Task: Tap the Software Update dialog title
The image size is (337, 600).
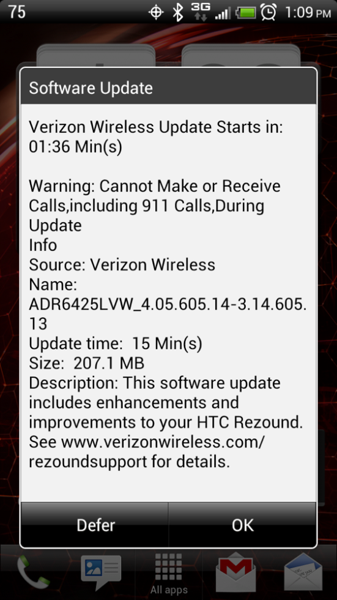Action: [91, 88]
